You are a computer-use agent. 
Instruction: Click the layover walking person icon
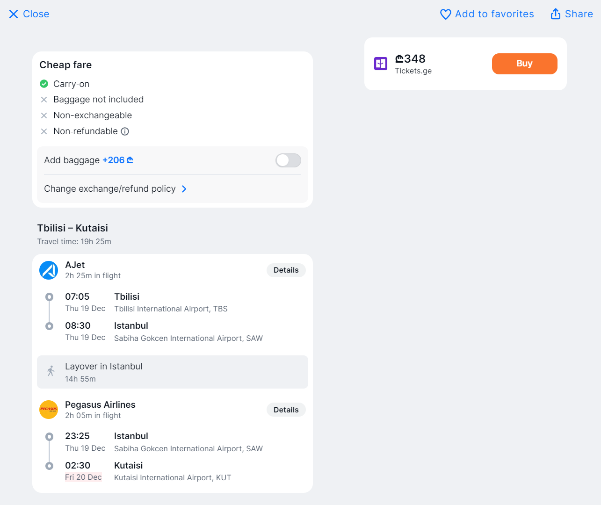pos(51,371)
